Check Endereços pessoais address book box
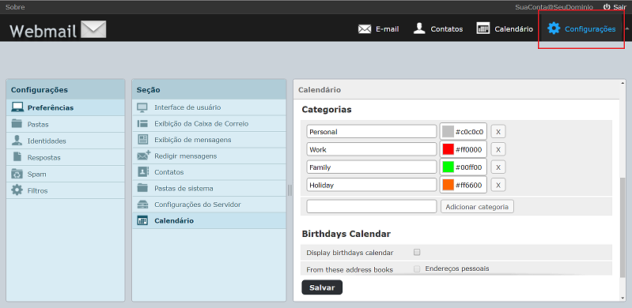 417,269
